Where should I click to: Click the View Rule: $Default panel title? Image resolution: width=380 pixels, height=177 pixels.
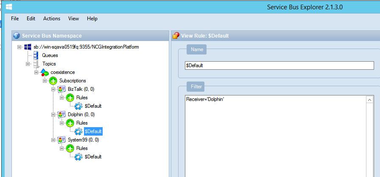point(205,36)
